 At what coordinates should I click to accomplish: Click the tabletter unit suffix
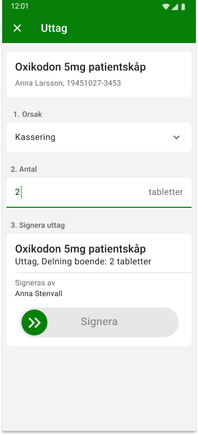[x=166, y=192]
